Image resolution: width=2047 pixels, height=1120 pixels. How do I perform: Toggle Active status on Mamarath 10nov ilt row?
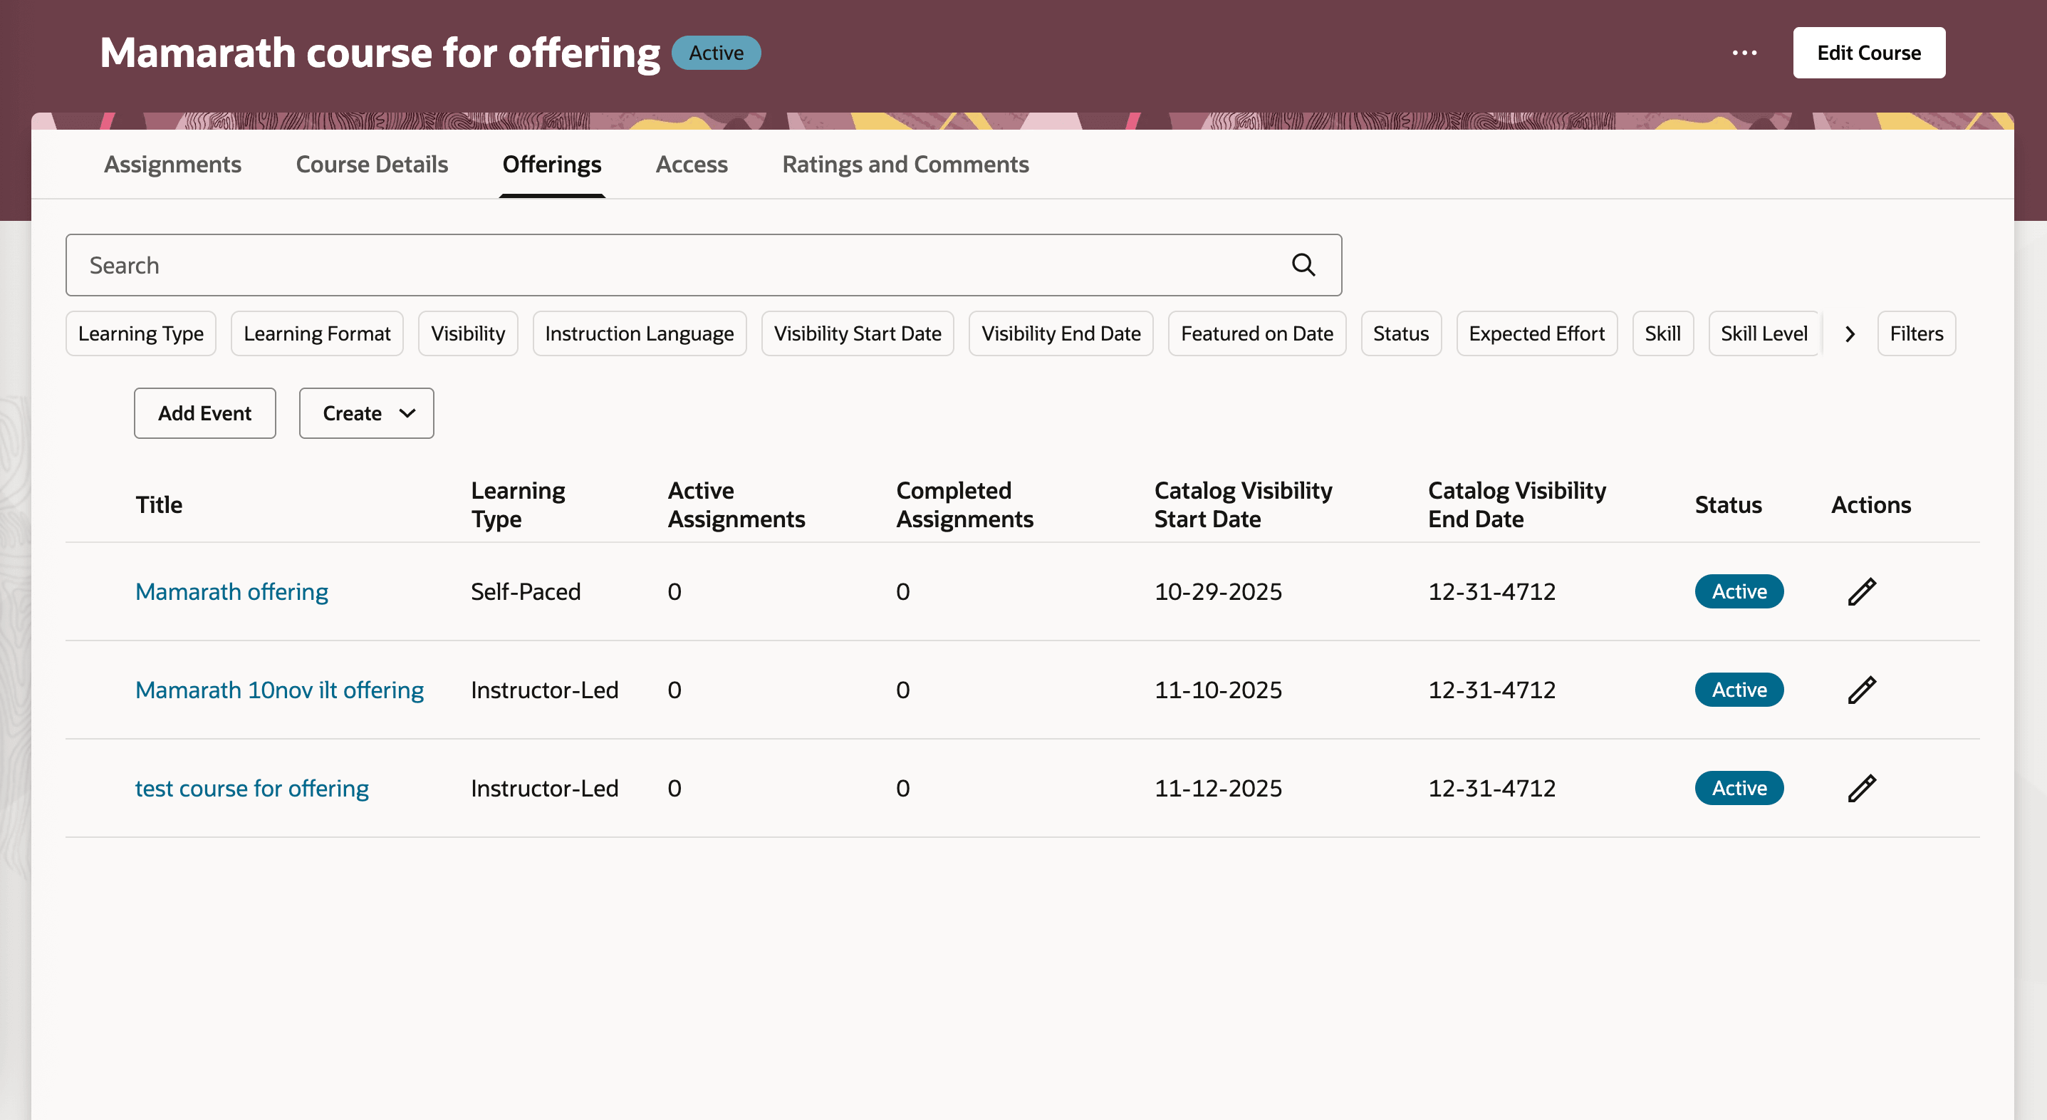[1739, 690]
